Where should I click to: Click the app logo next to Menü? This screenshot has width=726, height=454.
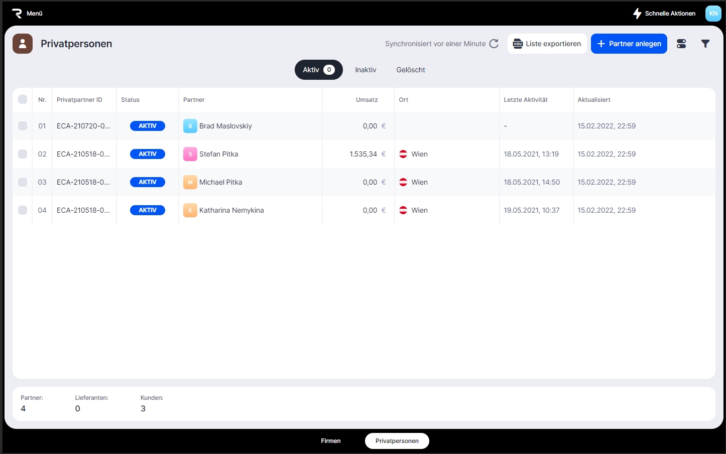(x=17, y=14)
